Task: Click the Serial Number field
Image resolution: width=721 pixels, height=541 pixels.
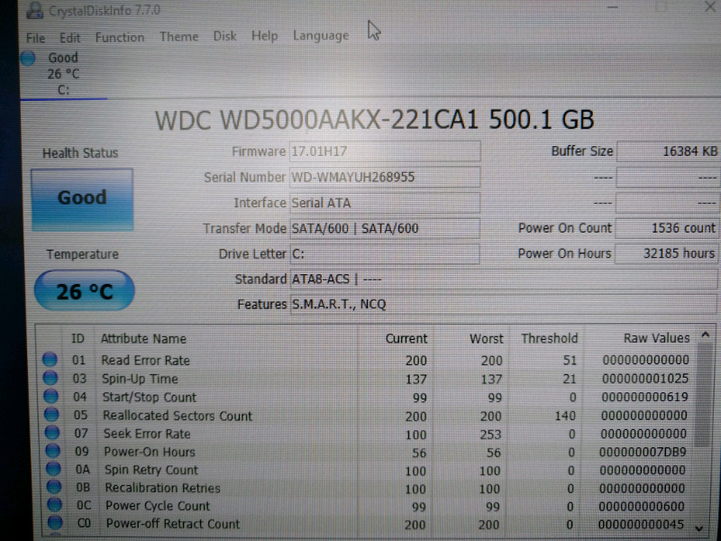Action: 385,177
